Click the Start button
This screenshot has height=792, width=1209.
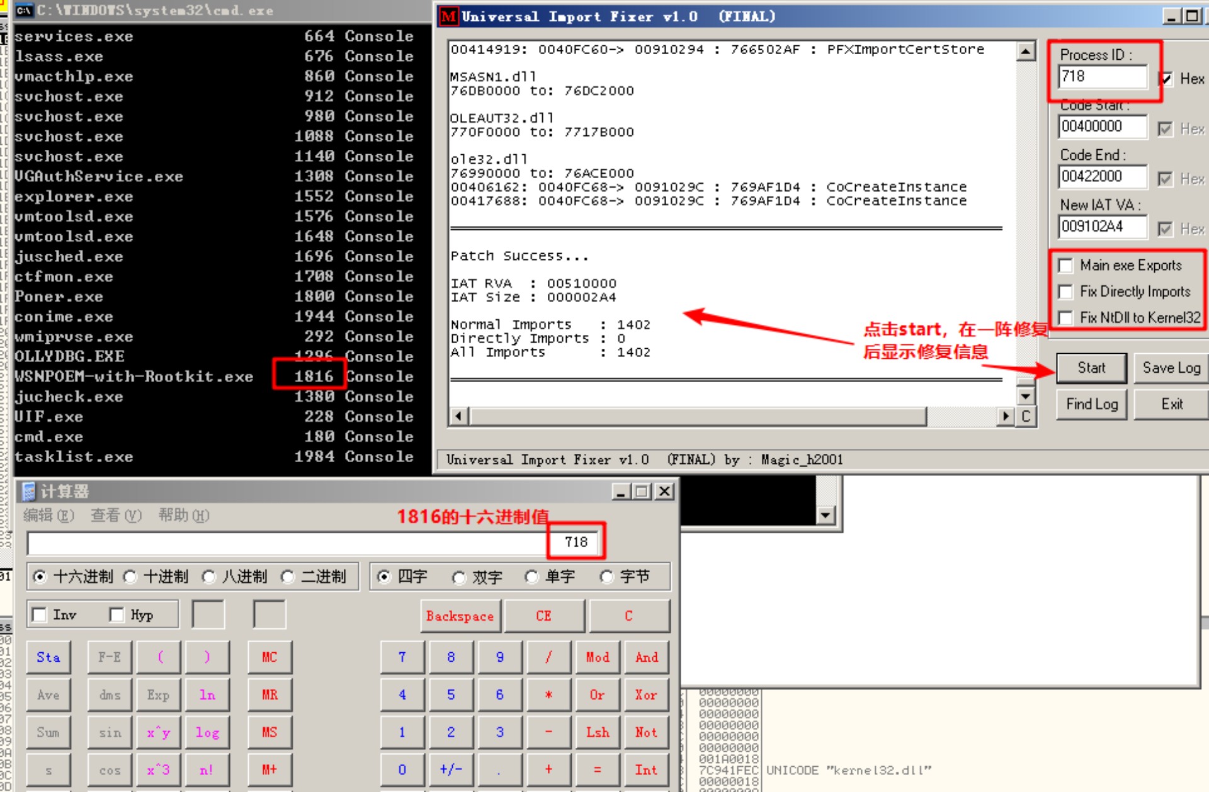coord(1091,368)
